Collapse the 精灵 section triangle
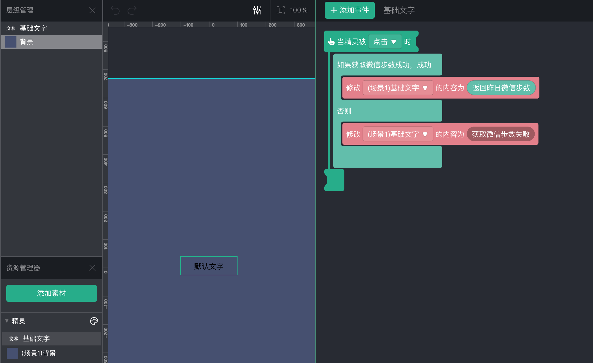Image resolution: width=593 pixels, height=363 pixels. pyautogui.click(x=7, y=321)
